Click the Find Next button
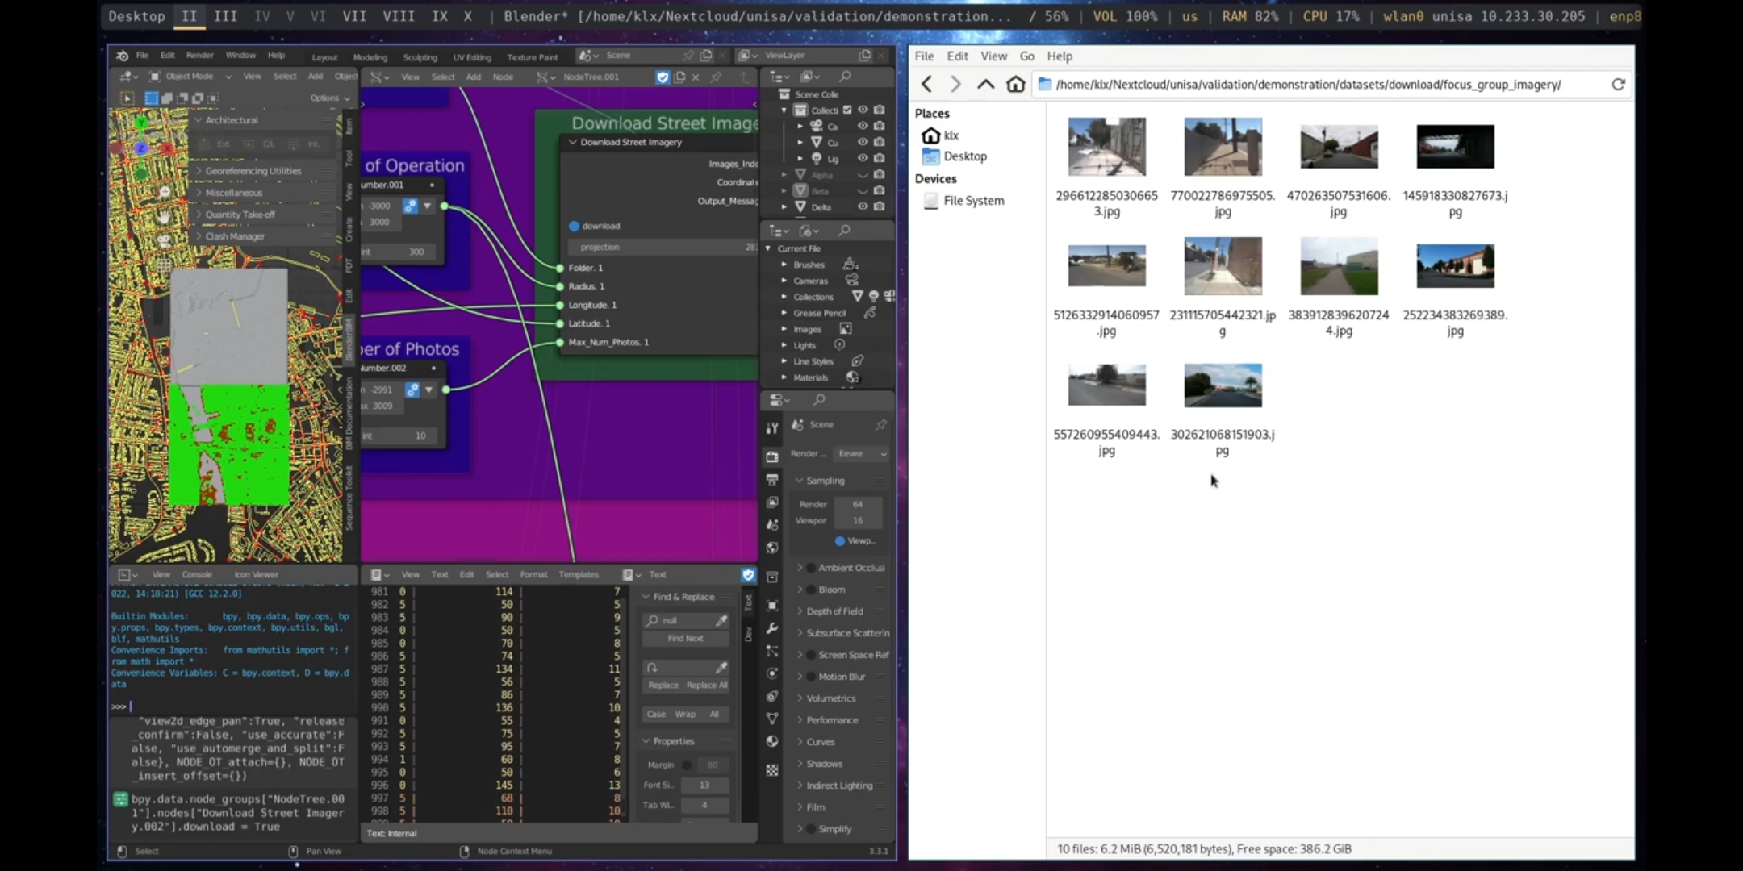The width and height of the screenshot is (1743, 871). [x=685, y=638]
